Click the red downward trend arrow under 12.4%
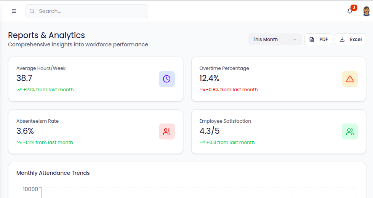The height and width of the screenshot is (198, 373). tap(202, 90)
